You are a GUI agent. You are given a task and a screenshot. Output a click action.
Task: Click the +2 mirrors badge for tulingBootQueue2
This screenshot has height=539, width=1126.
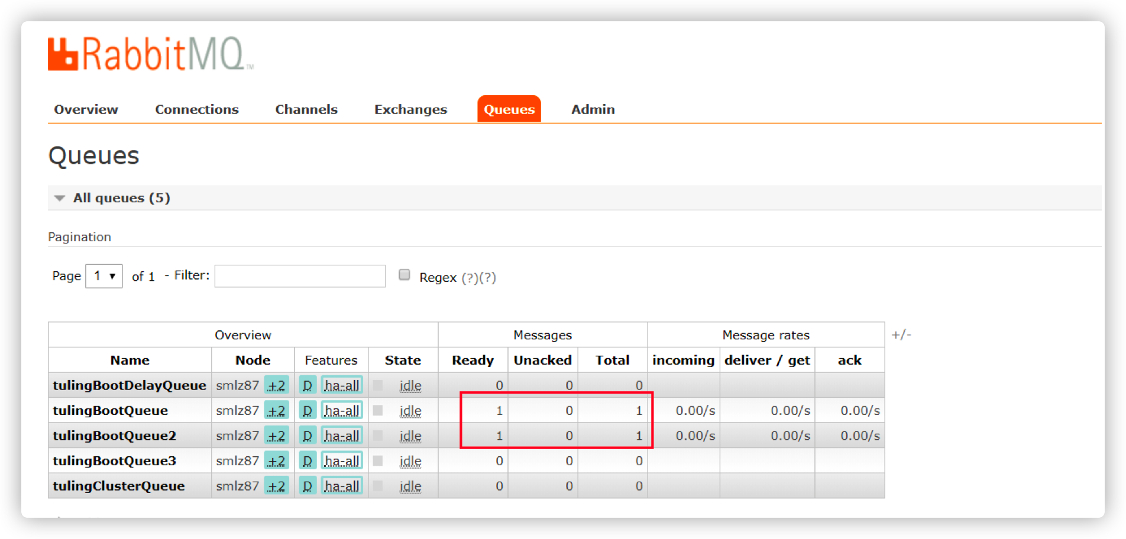[277, 436]
